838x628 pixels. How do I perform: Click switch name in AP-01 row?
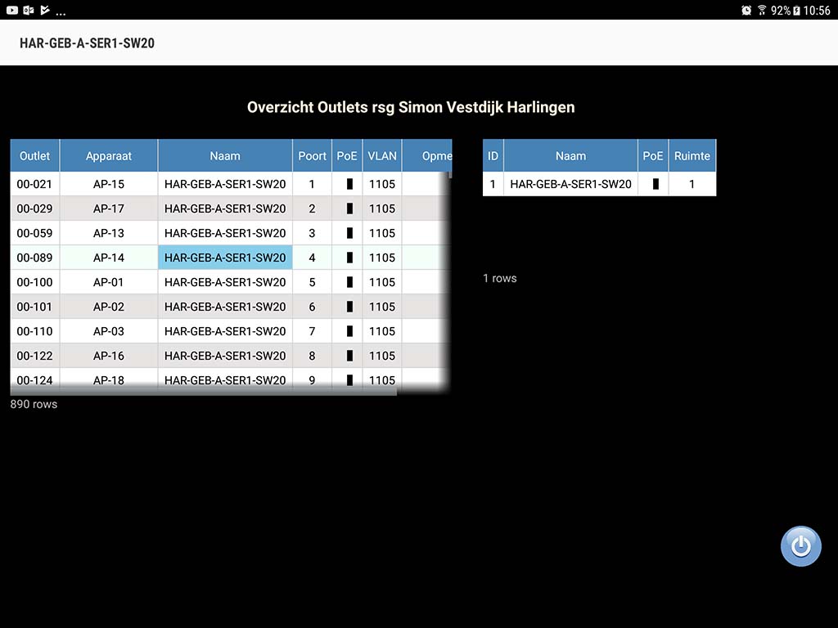click(x=225, y=282)
